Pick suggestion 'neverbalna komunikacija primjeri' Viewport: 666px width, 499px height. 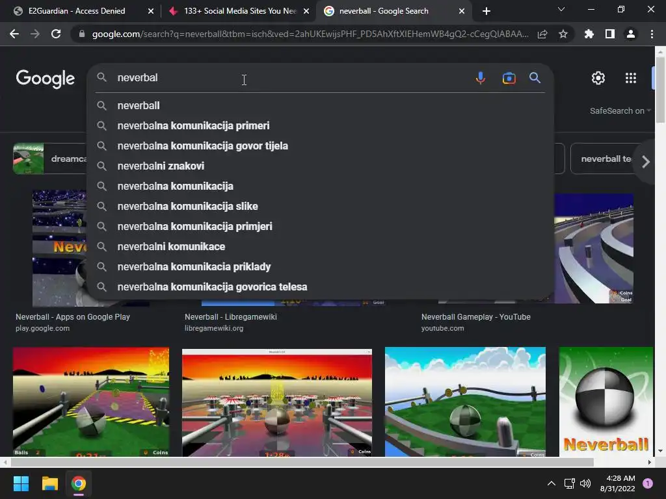(320, 227)
